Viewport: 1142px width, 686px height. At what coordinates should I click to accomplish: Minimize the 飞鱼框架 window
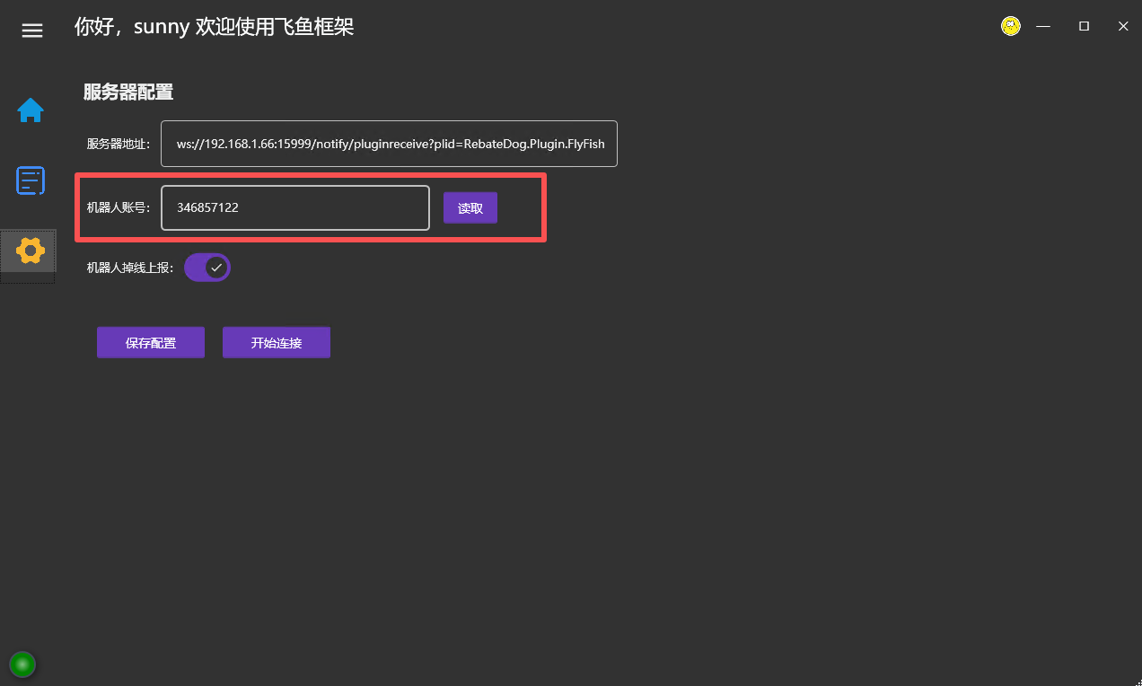click(1043, 27)
